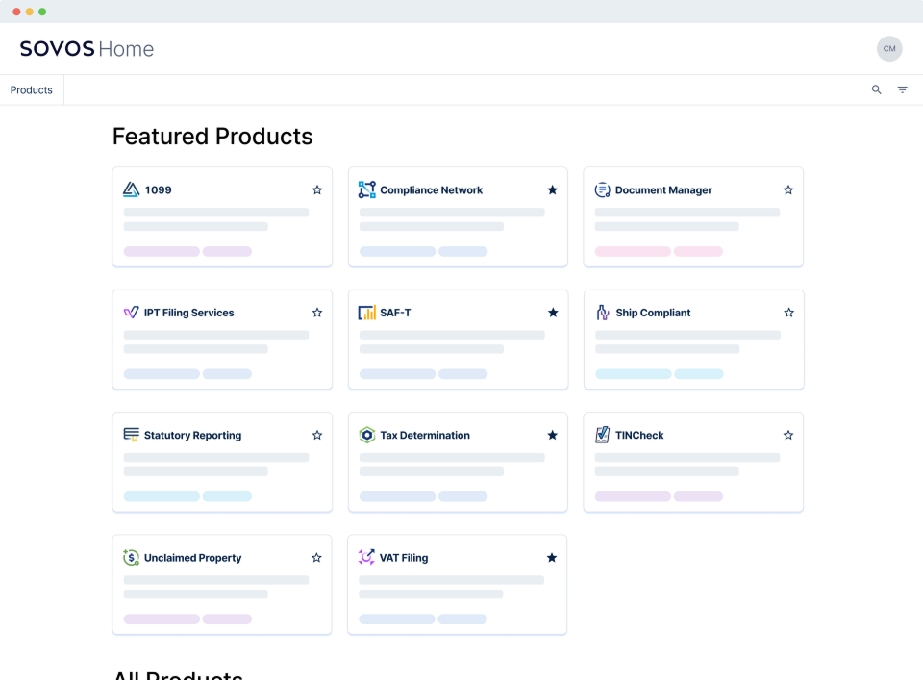Screen dimensions: 923x680
Task: Click the IPT Filing Services icon
Action: coord(132,313)
